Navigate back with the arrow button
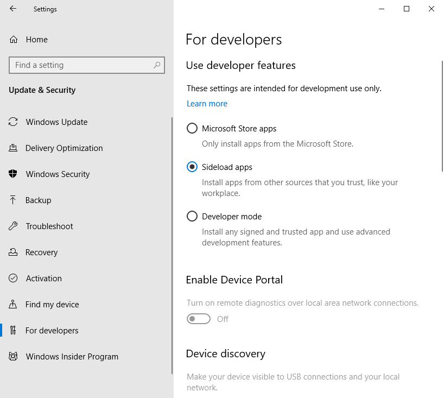 click(12, 9)
